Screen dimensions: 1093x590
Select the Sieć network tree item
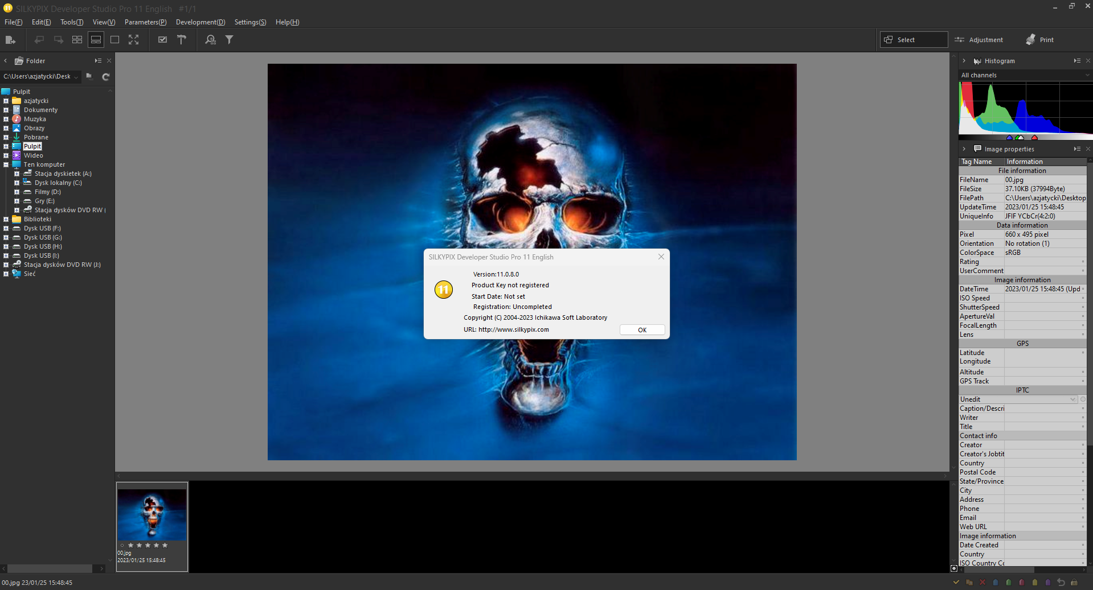[30, 274]
